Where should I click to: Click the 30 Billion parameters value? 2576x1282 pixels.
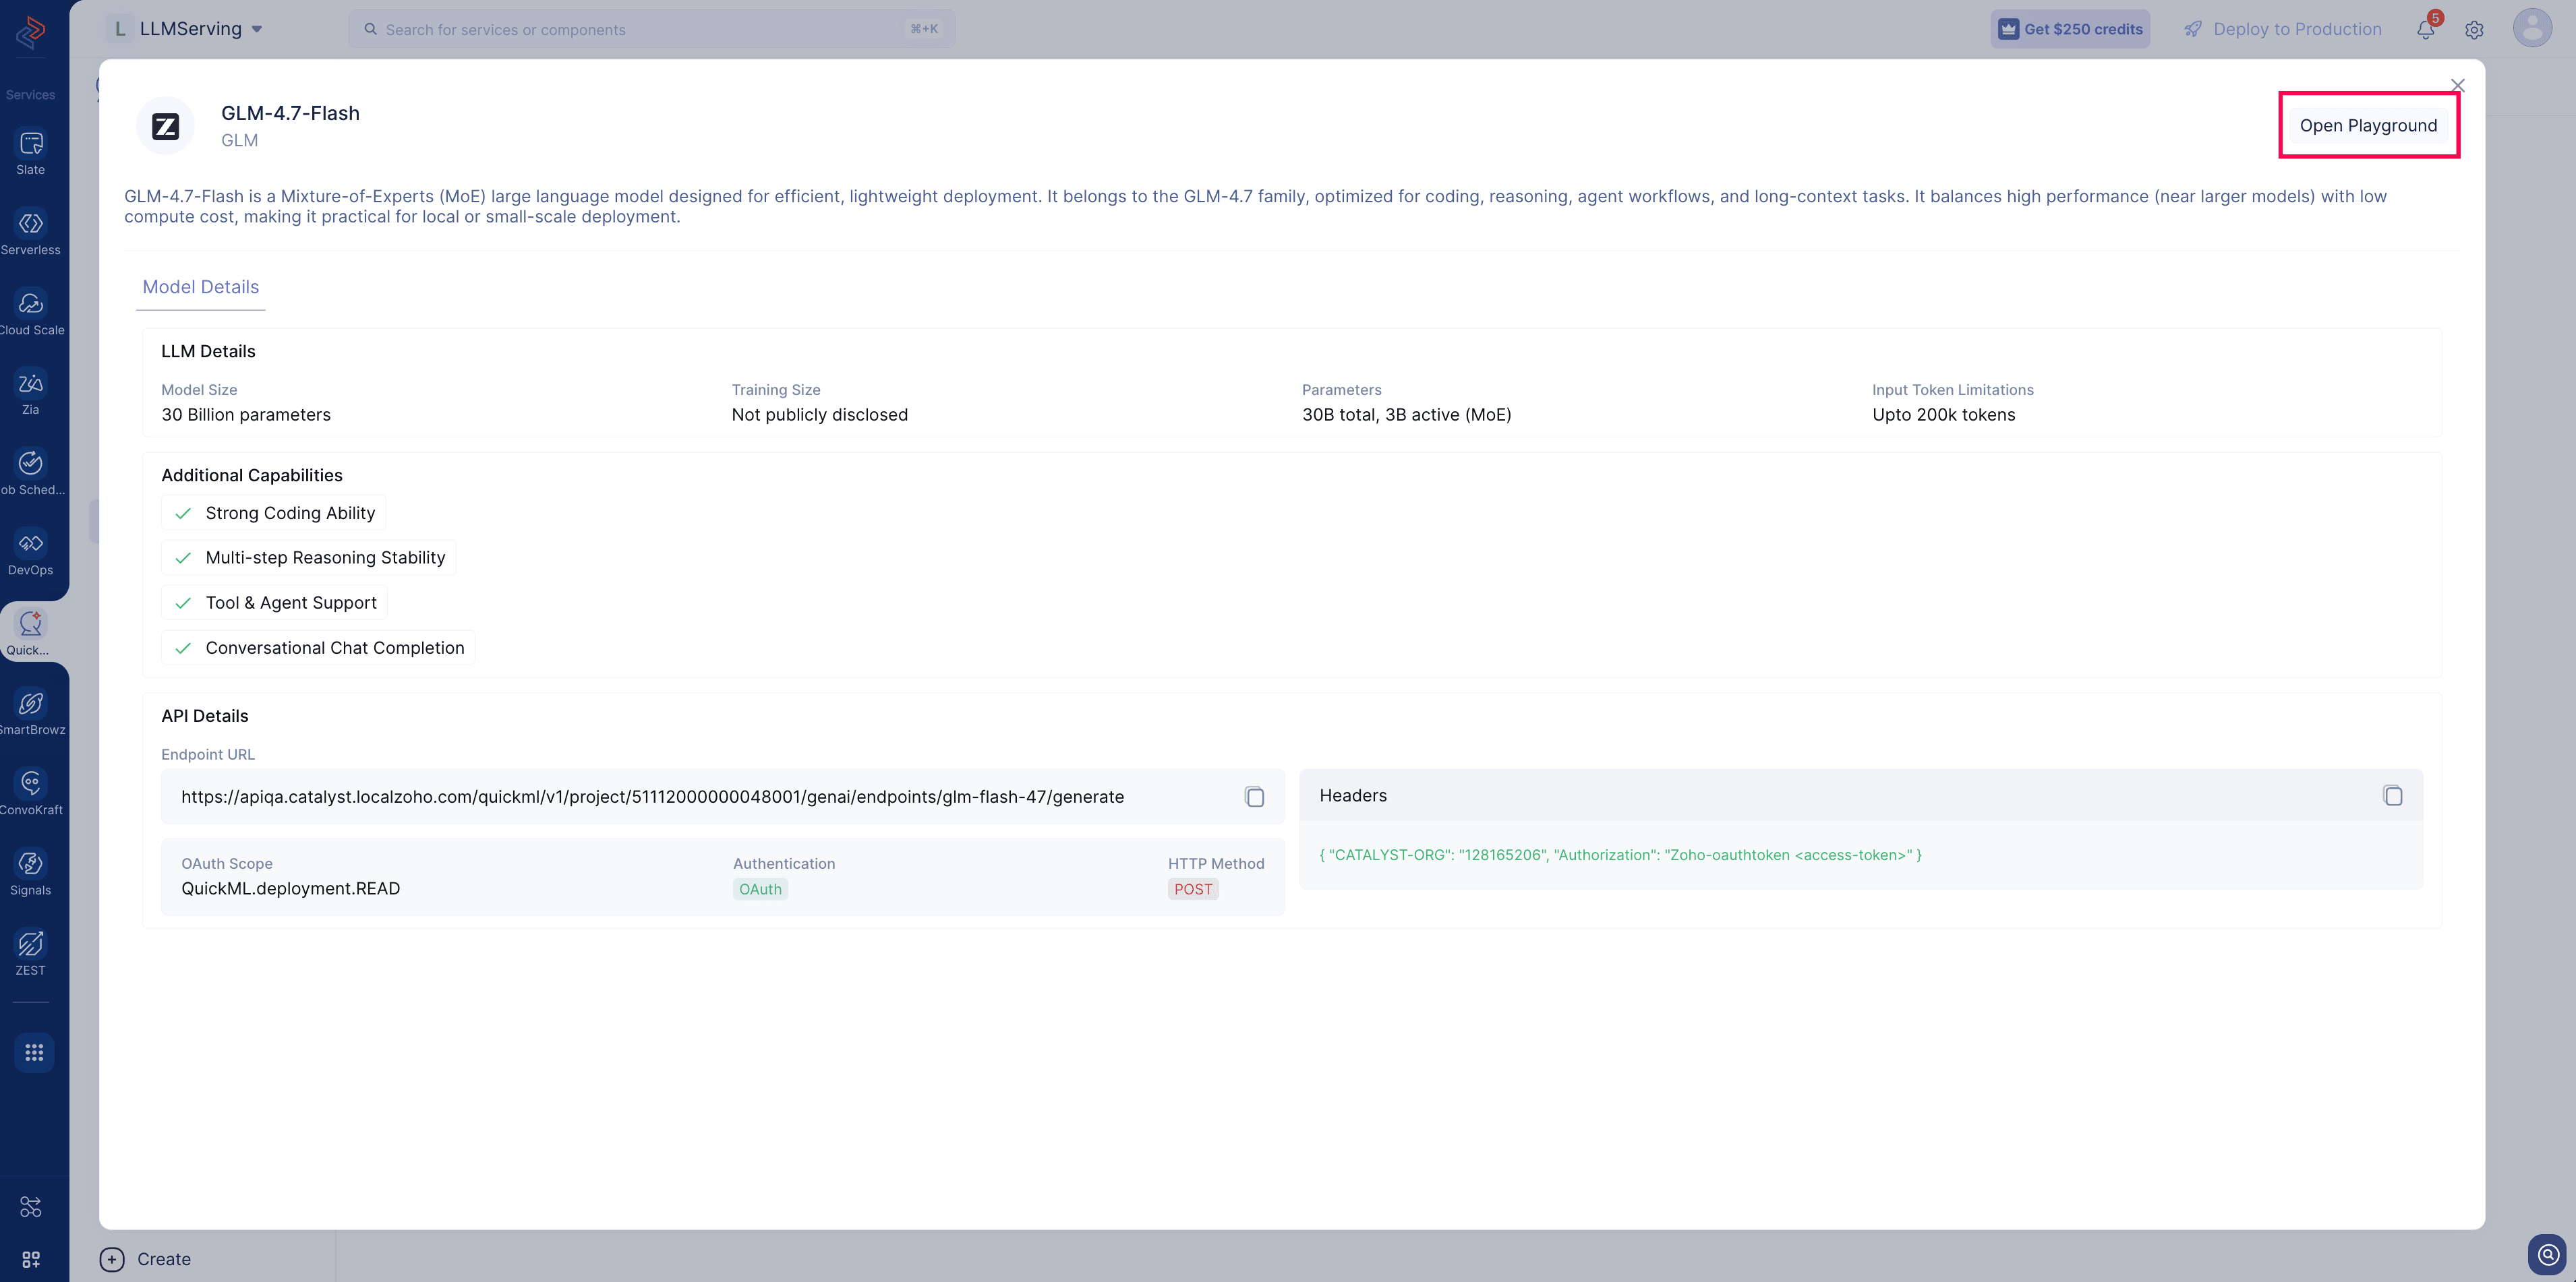click(246, 415)
